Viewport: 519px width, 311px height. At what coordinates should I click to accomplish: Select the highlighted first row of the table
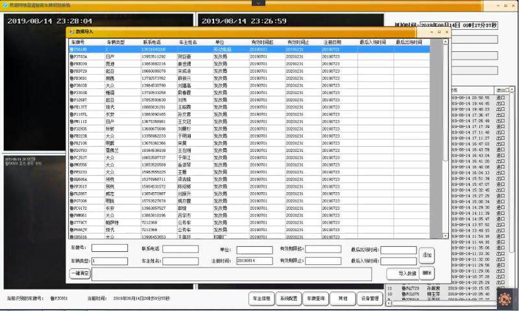pyautogui.click(x=249, y=49)
